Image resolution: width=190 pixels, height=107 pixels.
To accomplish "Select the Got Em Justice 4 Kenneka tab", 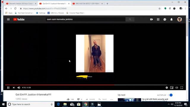I will [x=54, y=4].
